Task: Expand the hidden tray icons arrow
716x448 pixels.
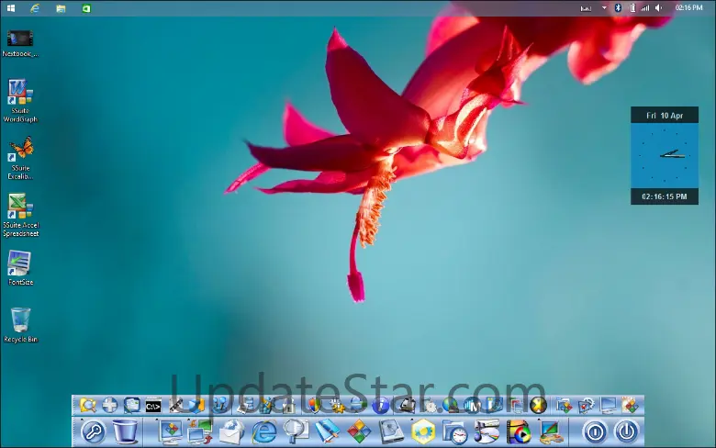Action: (604, 7)
